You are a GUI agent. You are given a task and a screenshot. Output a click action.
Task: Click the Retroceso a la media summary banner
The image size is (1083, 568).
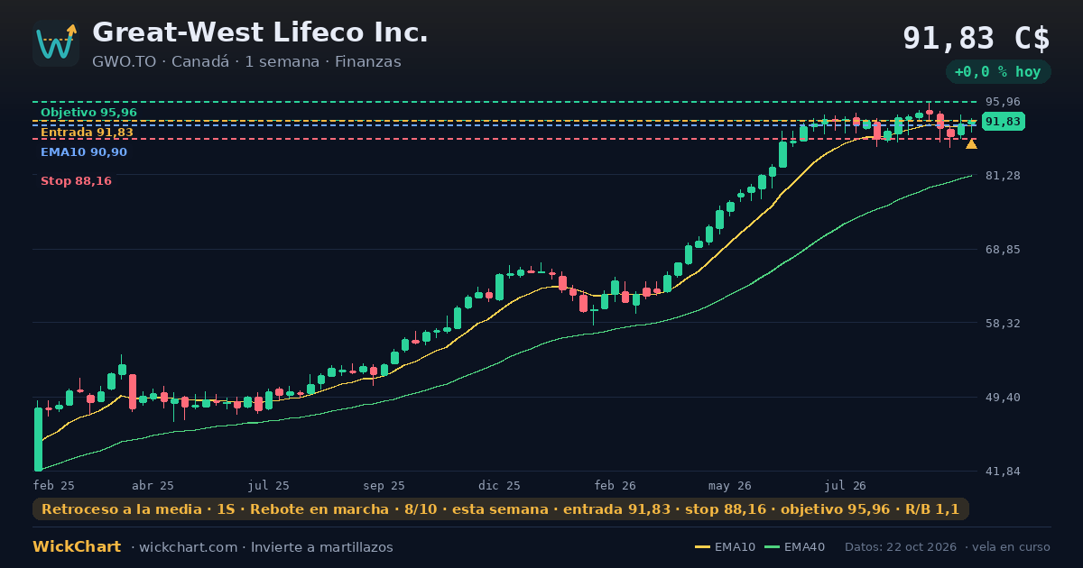501,509
